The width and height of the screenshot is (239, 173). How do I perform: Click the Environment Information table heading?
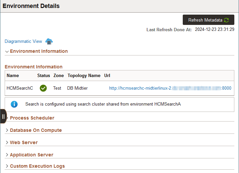[34, 67]
